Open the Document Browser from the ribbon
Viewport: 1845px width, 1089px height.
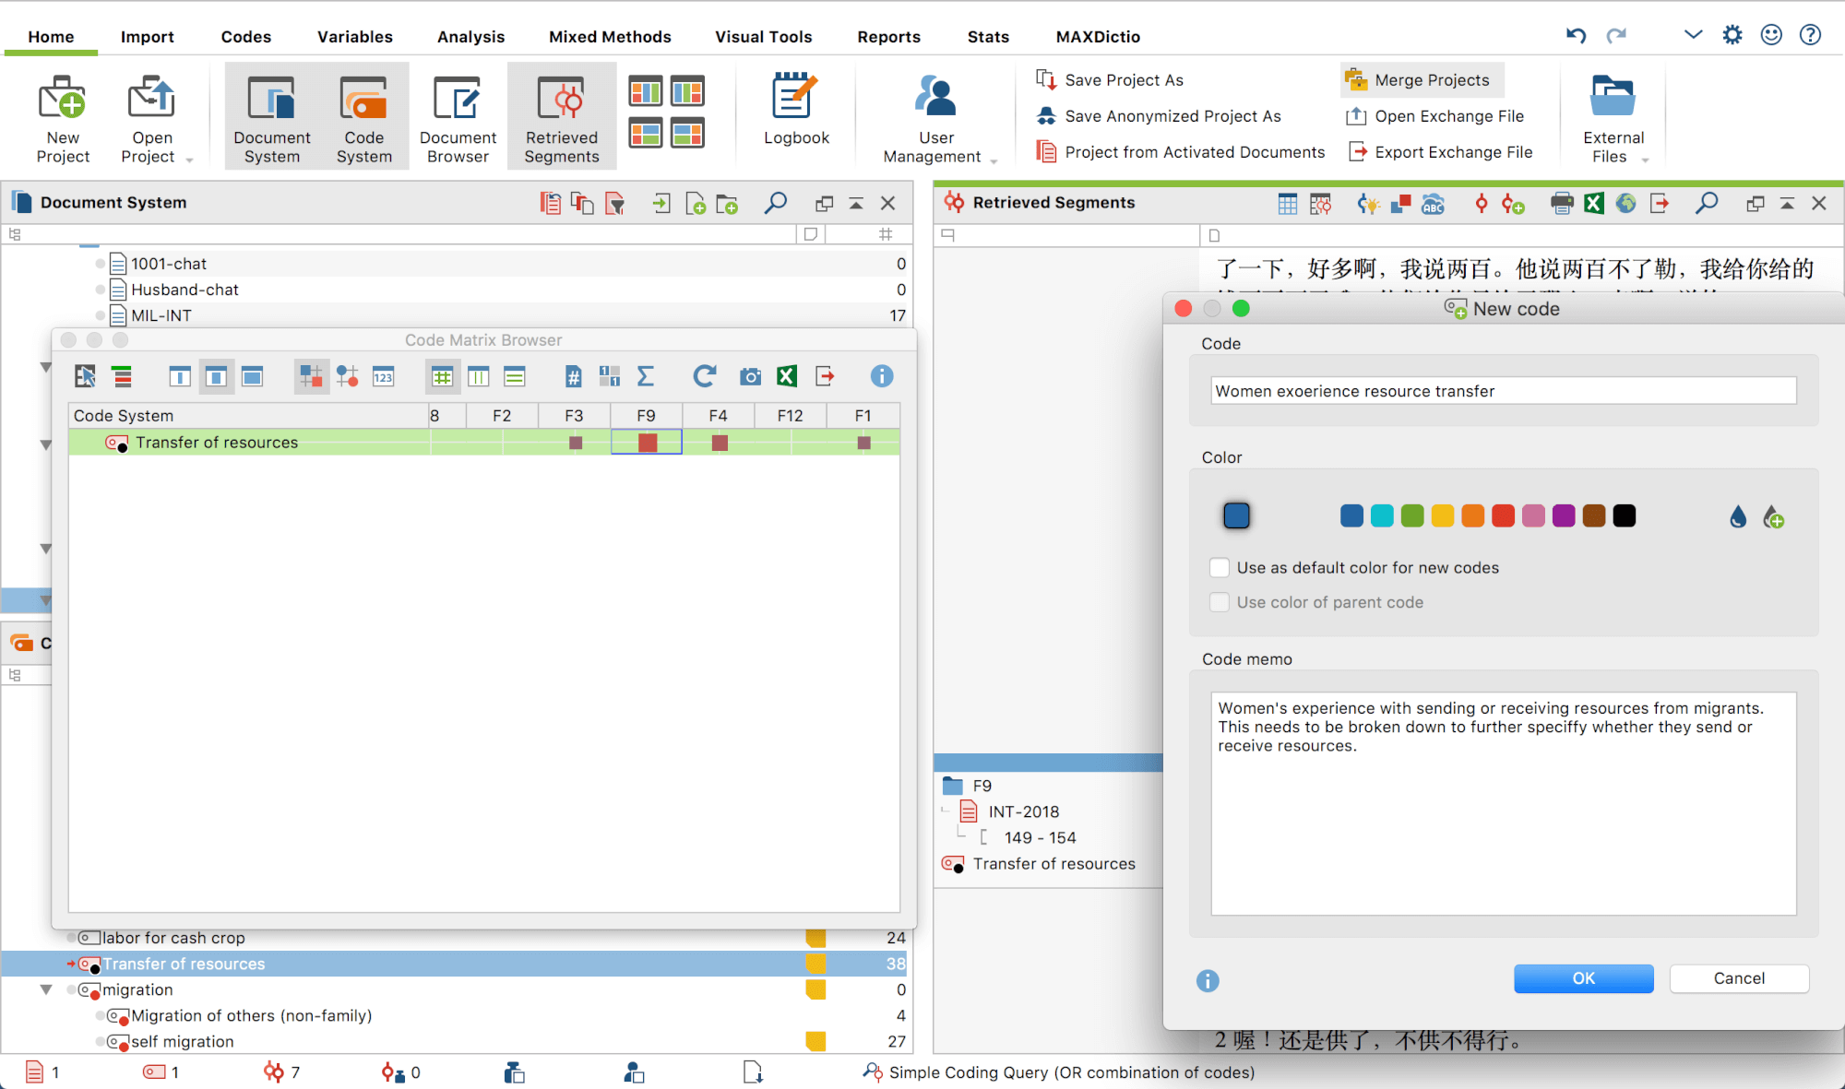tap(458, 118)
